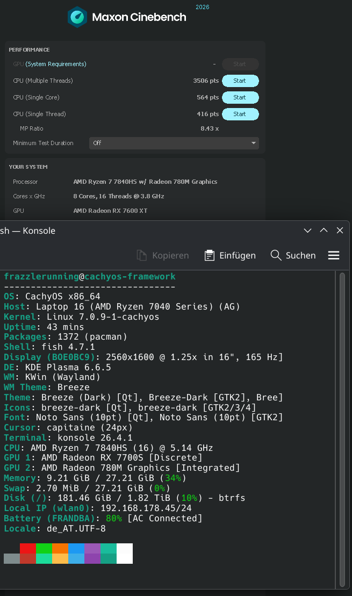Click the DE KDE Plasma 6.6.5 line
This screenshot has width=352, height=596.
[x=58, y=367]
